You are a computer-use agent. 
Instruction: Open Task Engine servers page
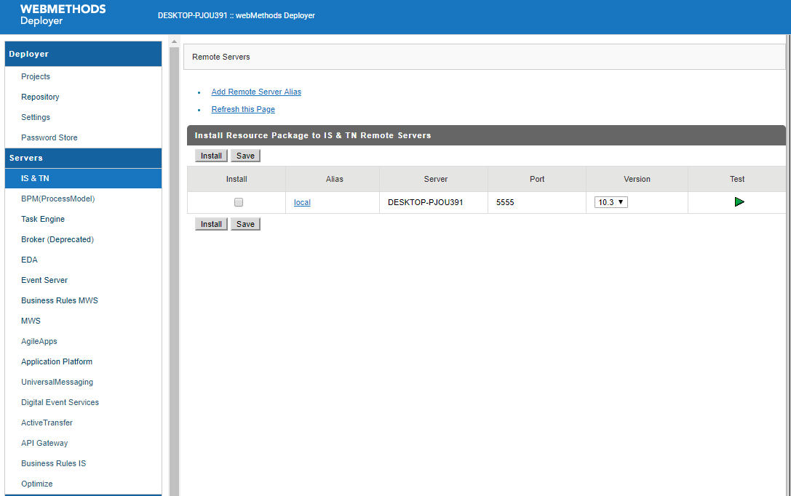tap(43, 219)
